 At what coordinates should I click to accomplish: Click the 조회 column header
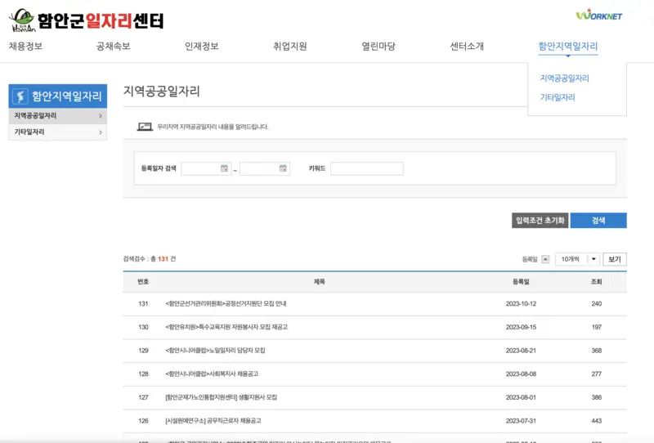(x=597, y=281)
